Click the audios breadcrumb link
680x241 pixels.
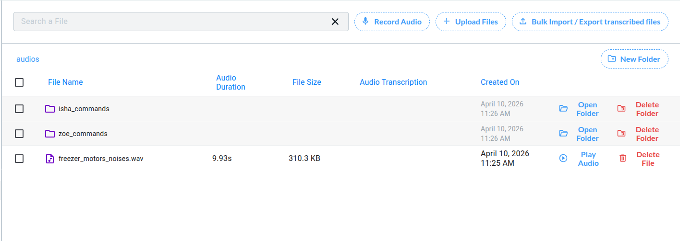[28, 59]
